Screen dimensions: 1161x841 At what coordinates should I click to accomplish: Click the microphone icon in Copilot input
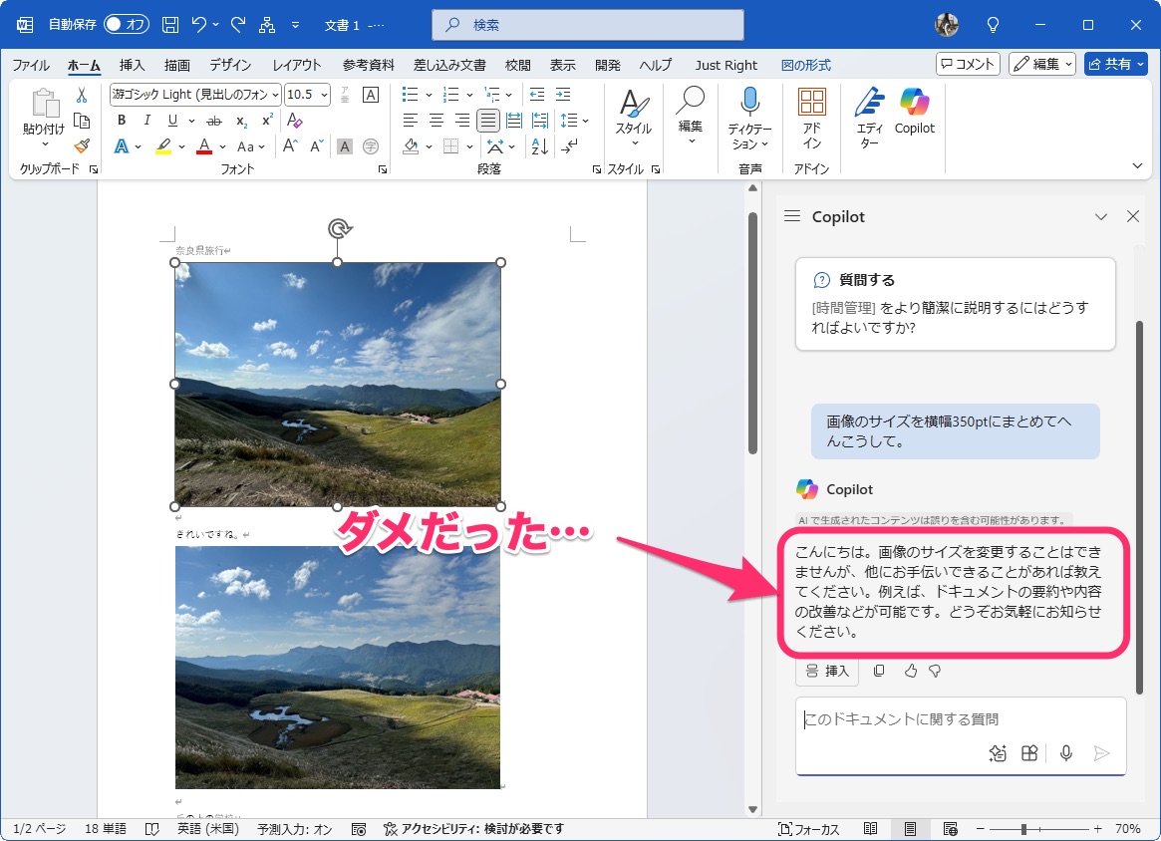pyautogui.click(x=1065, y=753)
